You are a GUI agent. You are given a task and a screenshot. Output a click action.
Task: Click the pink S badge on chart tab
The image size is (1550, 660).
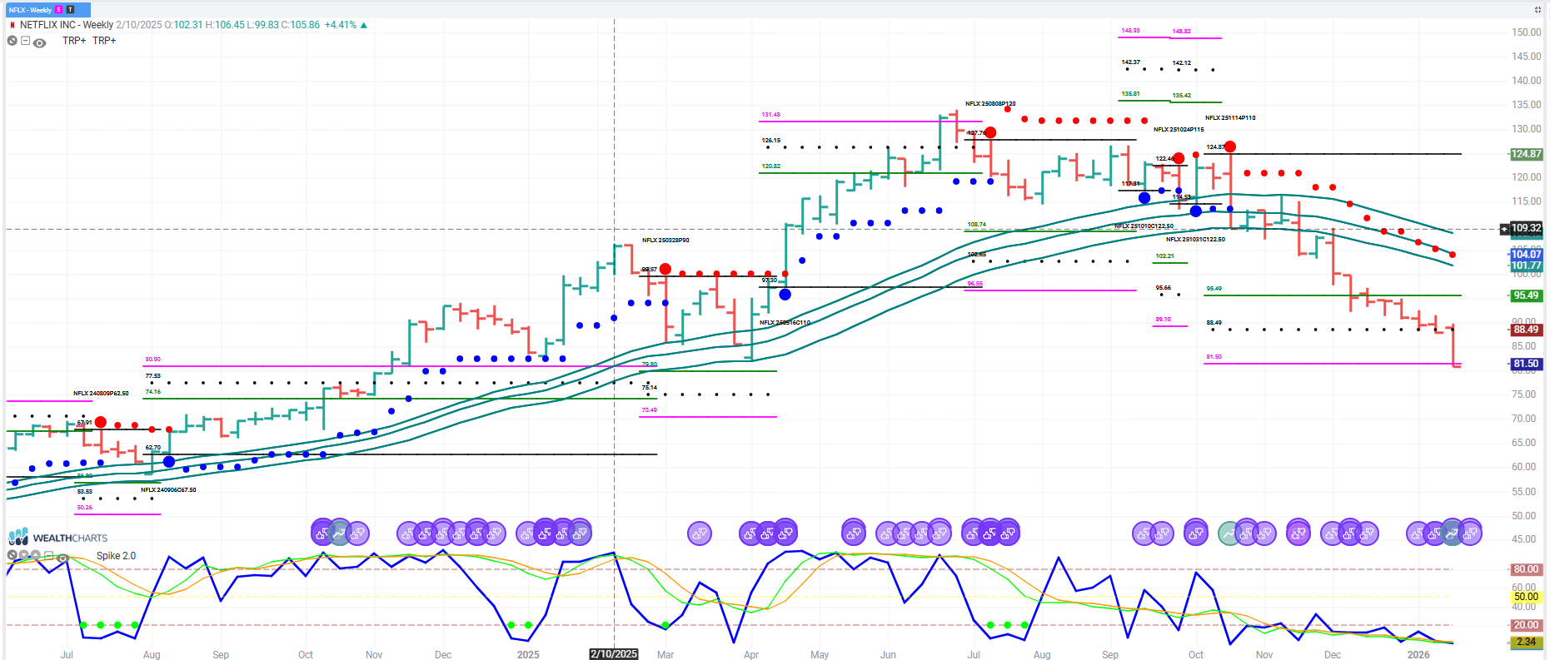coord(59,9)
